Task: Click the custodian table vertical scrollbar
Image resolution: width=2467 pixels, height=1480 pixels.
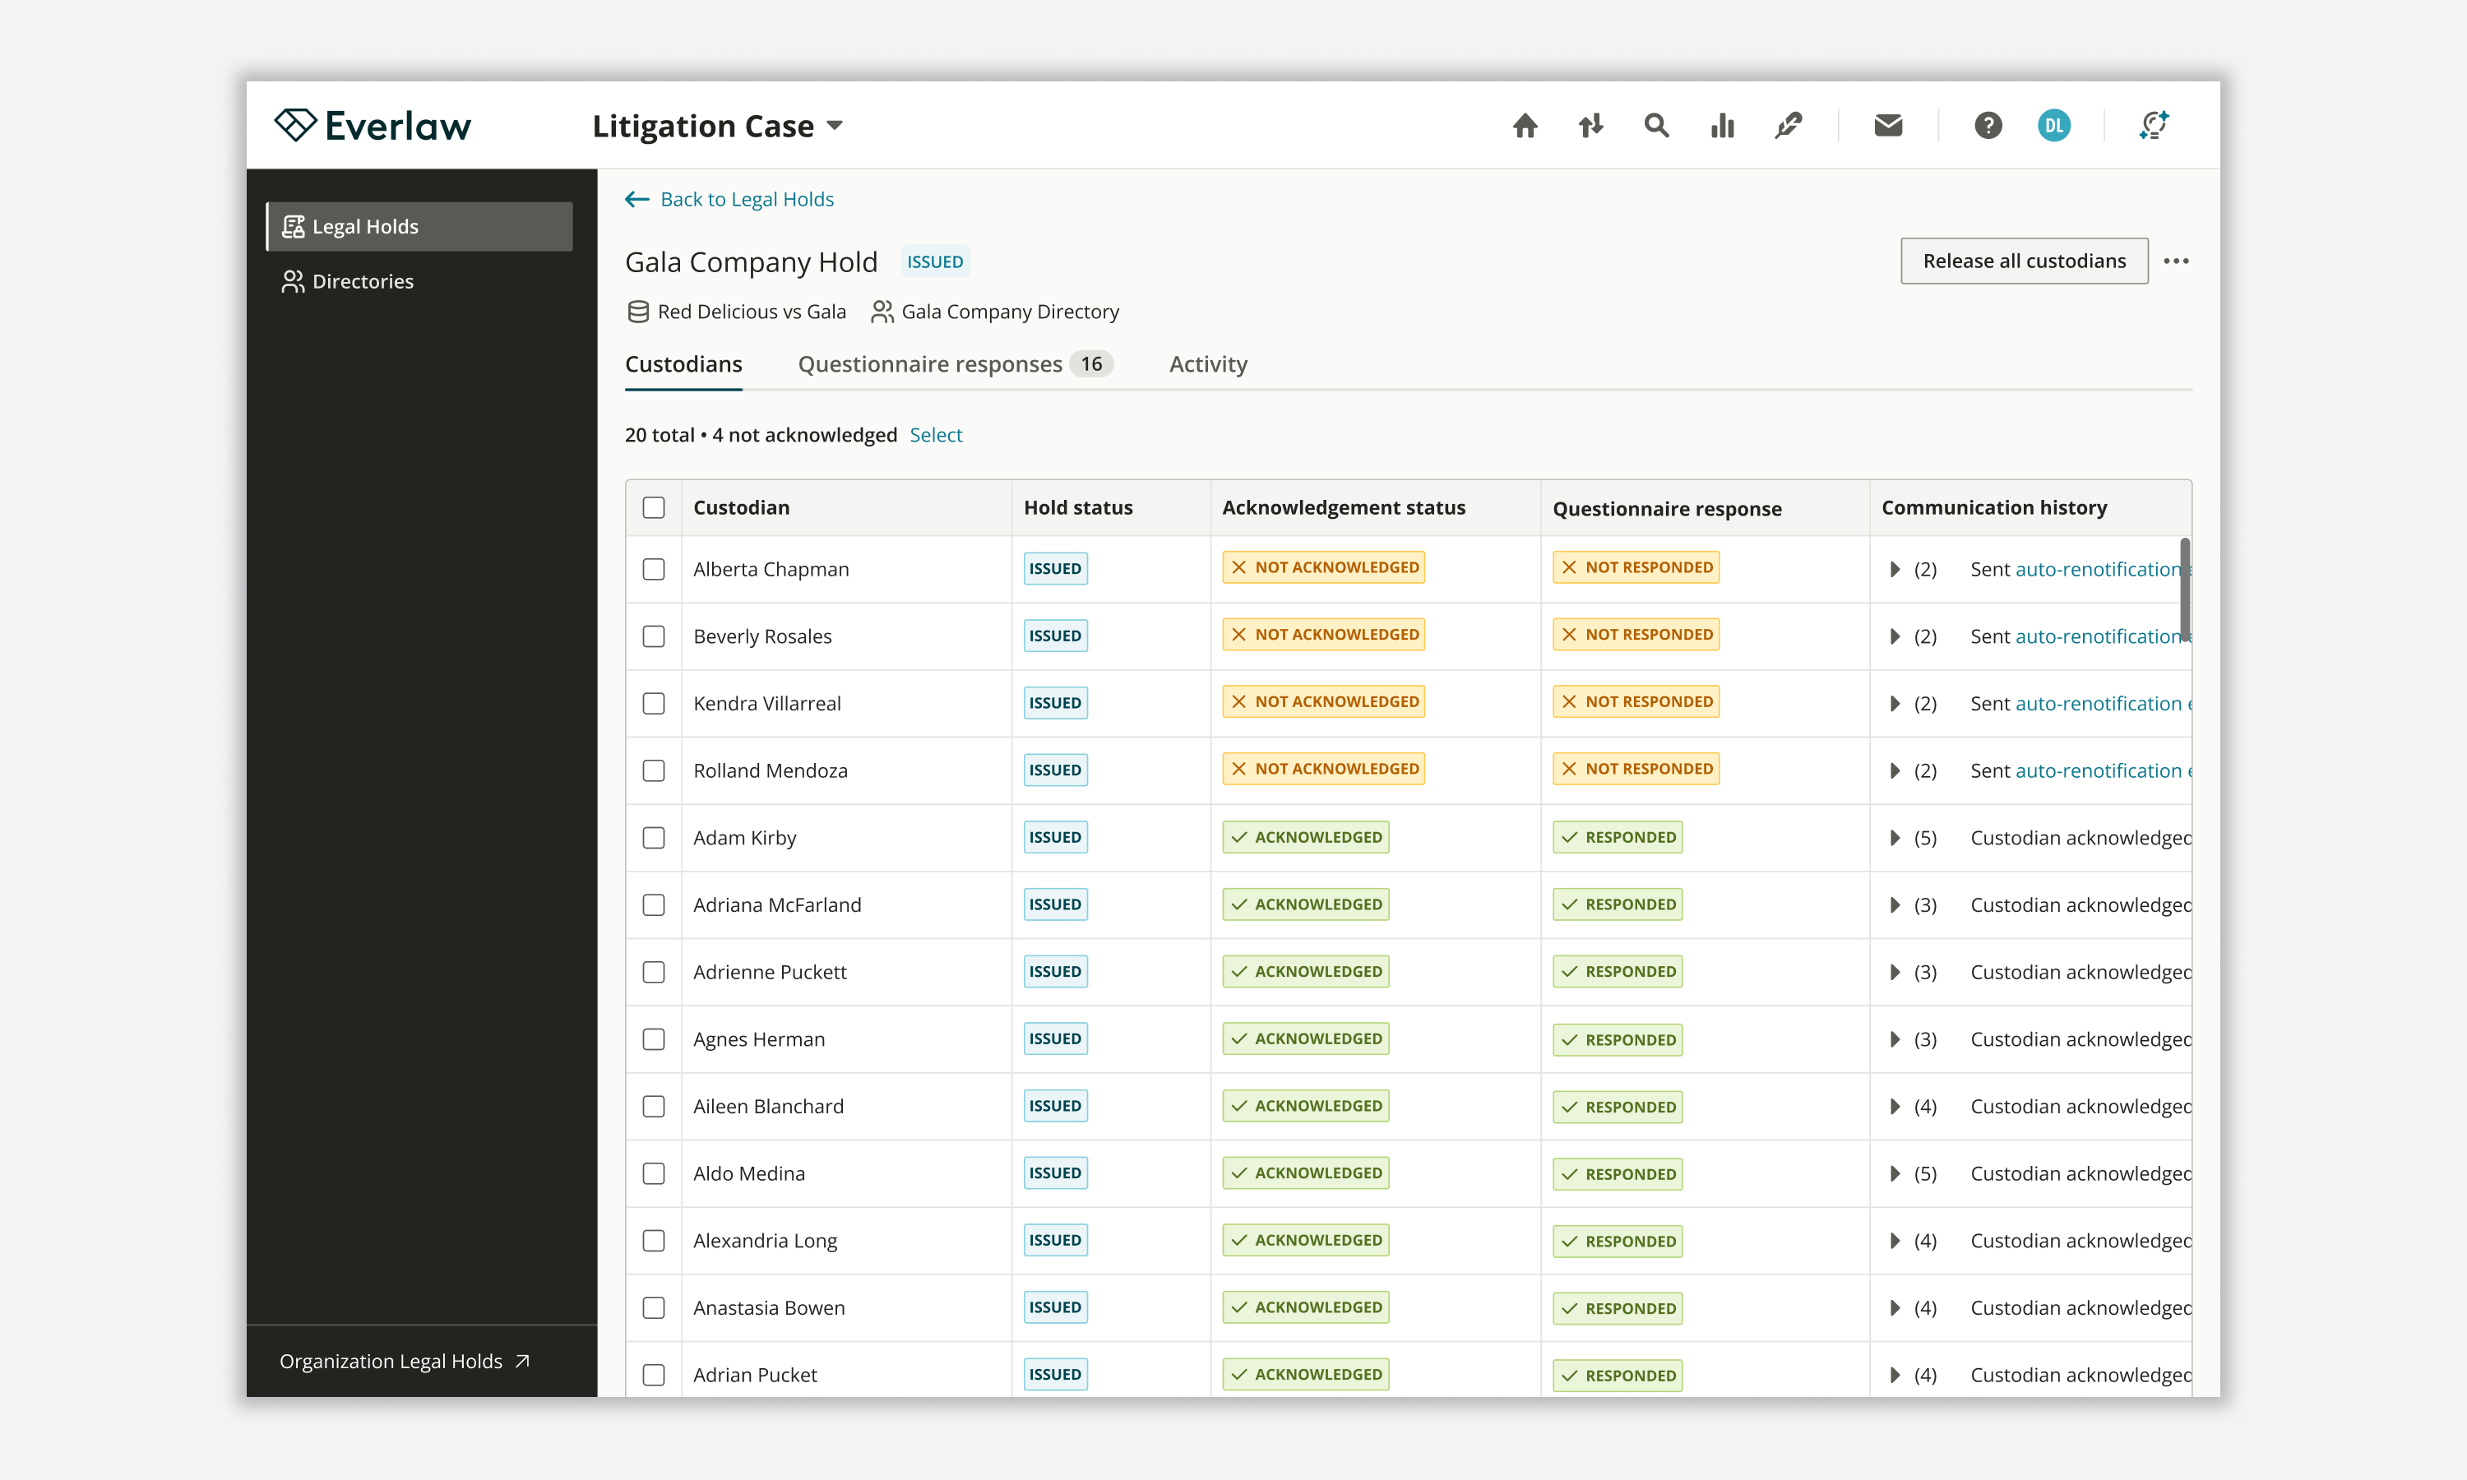Action: click(x=2184, y=589)
